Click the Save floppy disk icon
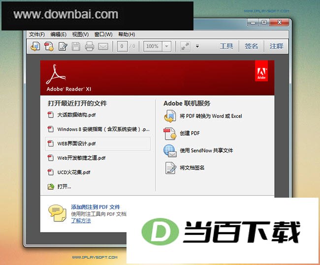The height and width of the screenshot is (265, 320). [x=76, y=46]
